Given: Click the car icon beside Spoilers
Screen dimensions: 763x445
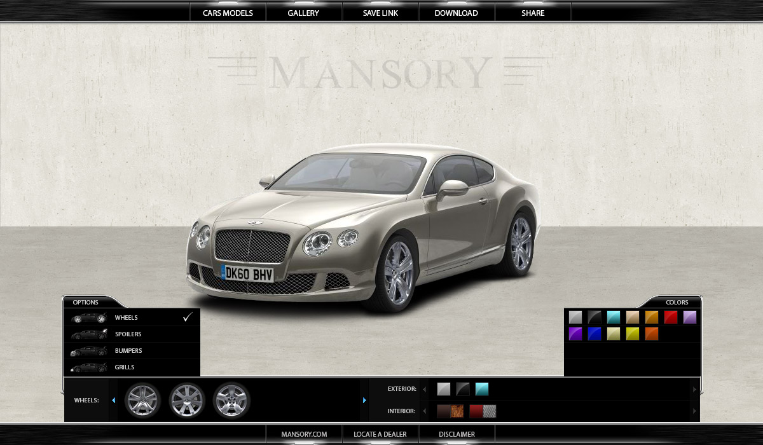Looking at the screenshot, I should point(88,334).
